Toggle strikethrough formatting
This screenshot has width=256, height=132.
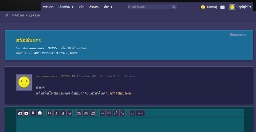(69, 113)
